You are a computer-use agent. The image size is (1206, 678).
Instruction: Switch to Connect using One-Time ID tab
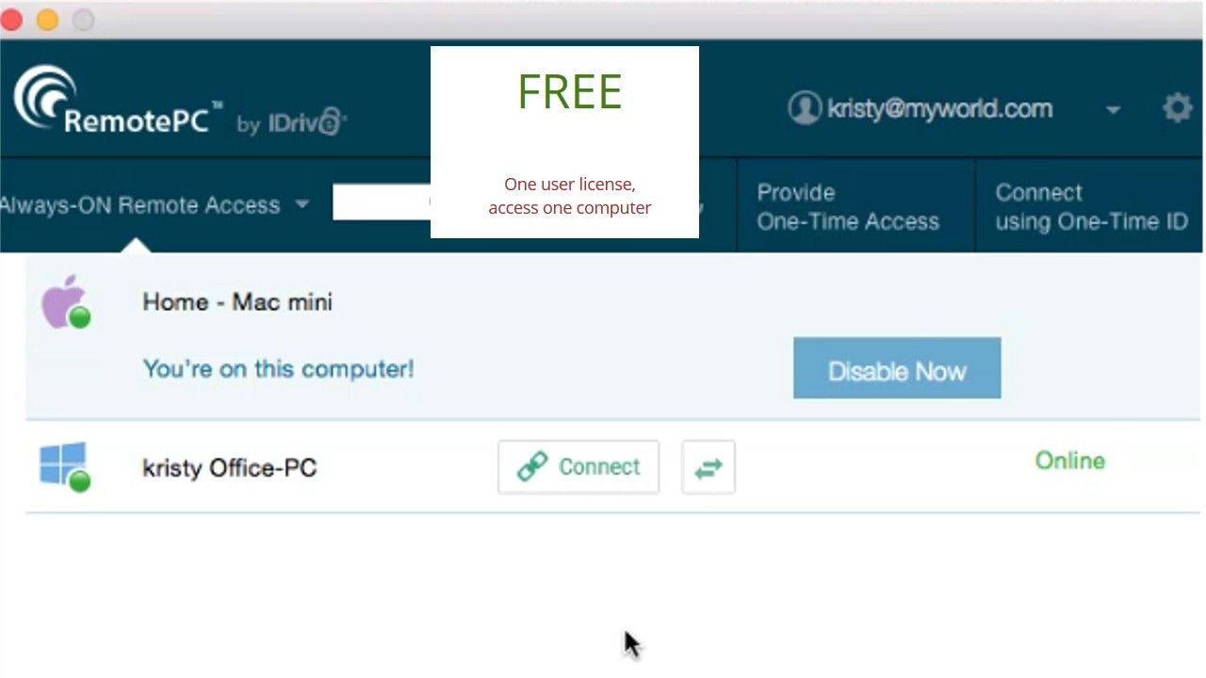[1091, 206]
